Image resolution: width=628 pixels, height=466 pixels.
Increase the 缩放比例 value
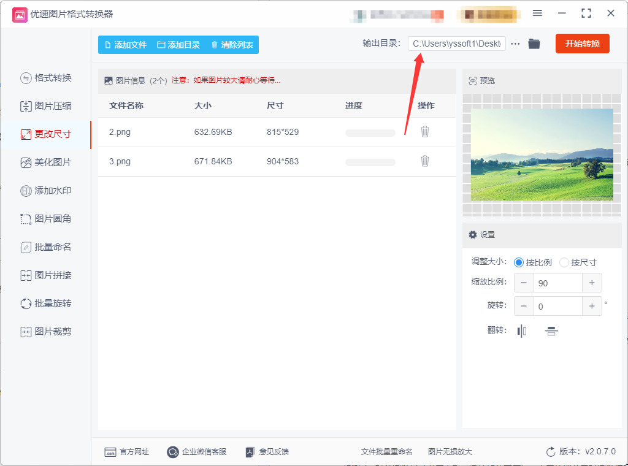coord(592,283)
